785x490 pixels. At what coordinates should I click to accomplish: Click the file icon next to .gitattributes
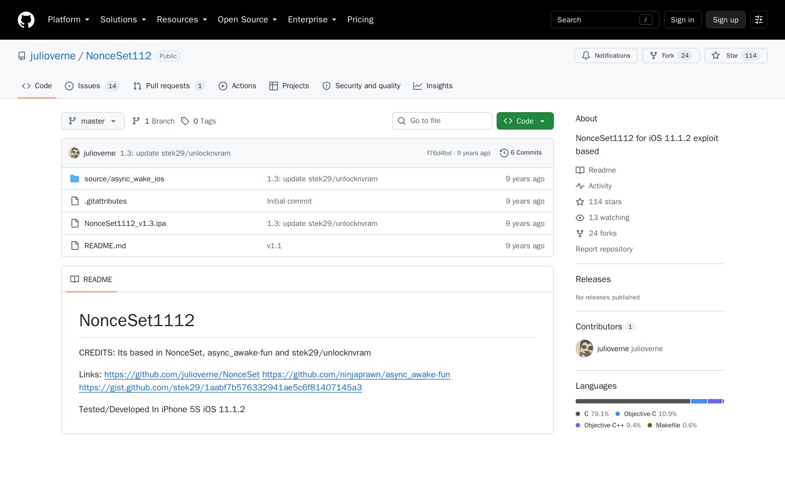75,201
